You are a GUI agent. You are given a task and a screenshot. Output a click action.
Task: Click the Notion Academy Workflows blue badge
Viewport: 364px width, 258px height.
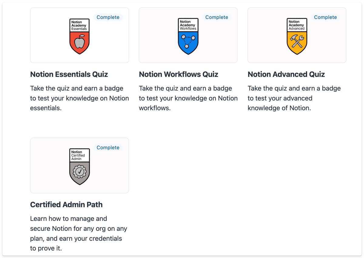[188, 36]
